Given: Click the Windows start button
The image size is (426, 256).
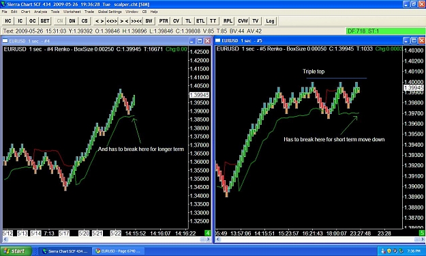Looking at the screenshot, I should click(16, 251).
